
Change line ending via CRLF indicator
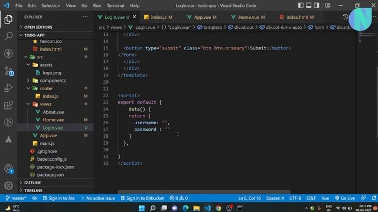pyautogui.click(x=311, y=198)
